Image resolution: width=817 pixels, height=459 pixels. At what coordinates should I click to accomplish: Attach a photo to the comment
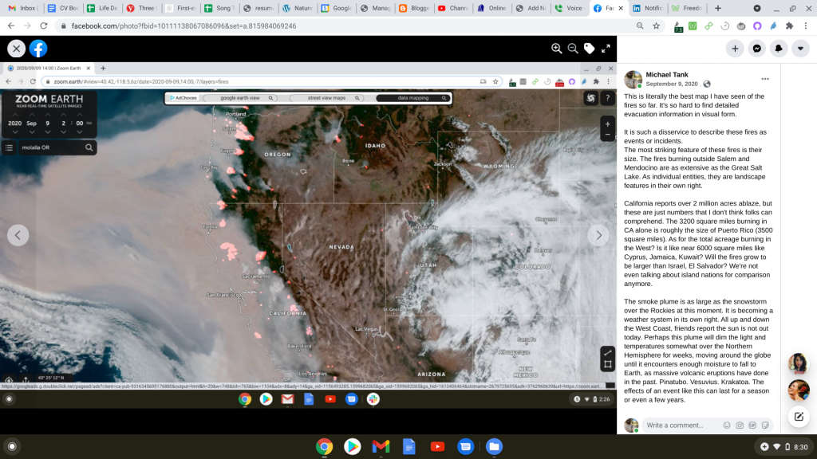(x=740, y=426)
